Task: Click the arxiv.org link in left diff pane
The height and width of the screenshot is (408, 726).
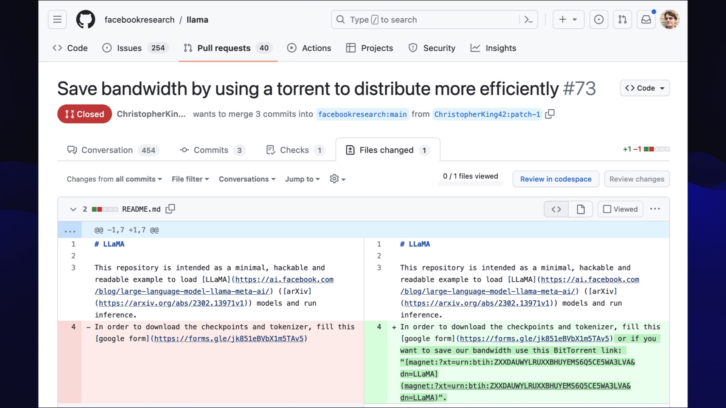Action: point(171,303)
